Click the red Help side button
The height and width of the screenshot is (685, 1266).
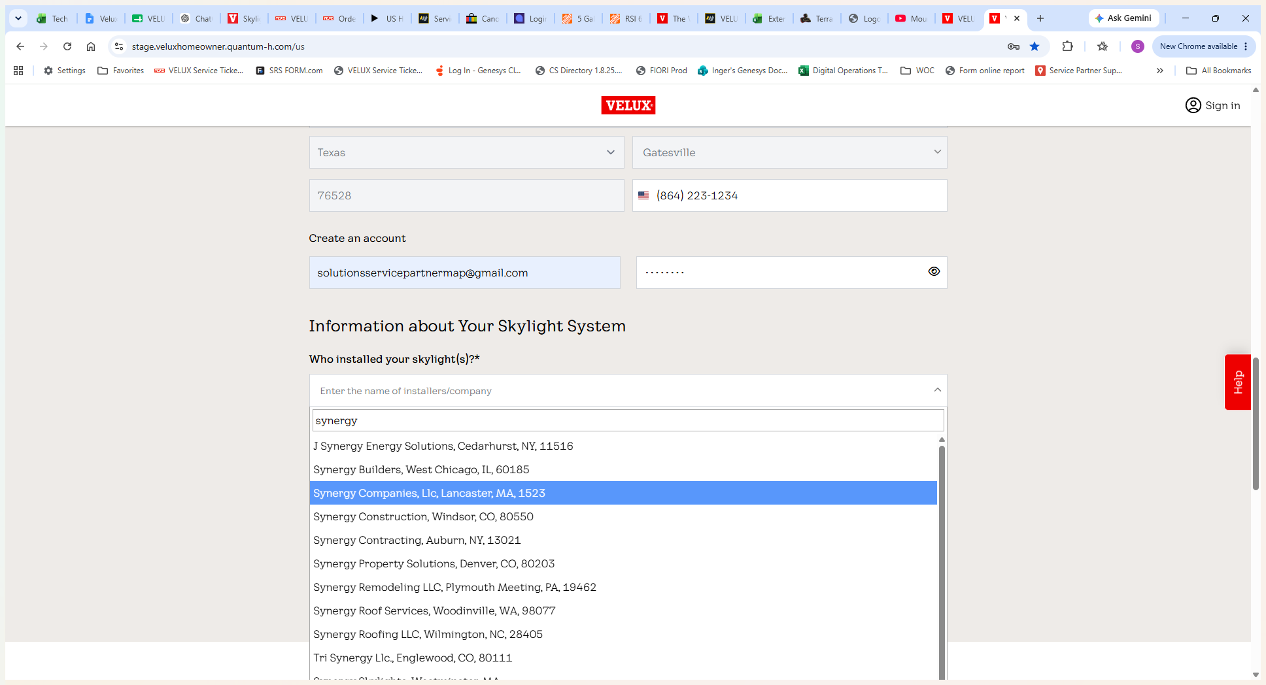[x=1237, y=382]
